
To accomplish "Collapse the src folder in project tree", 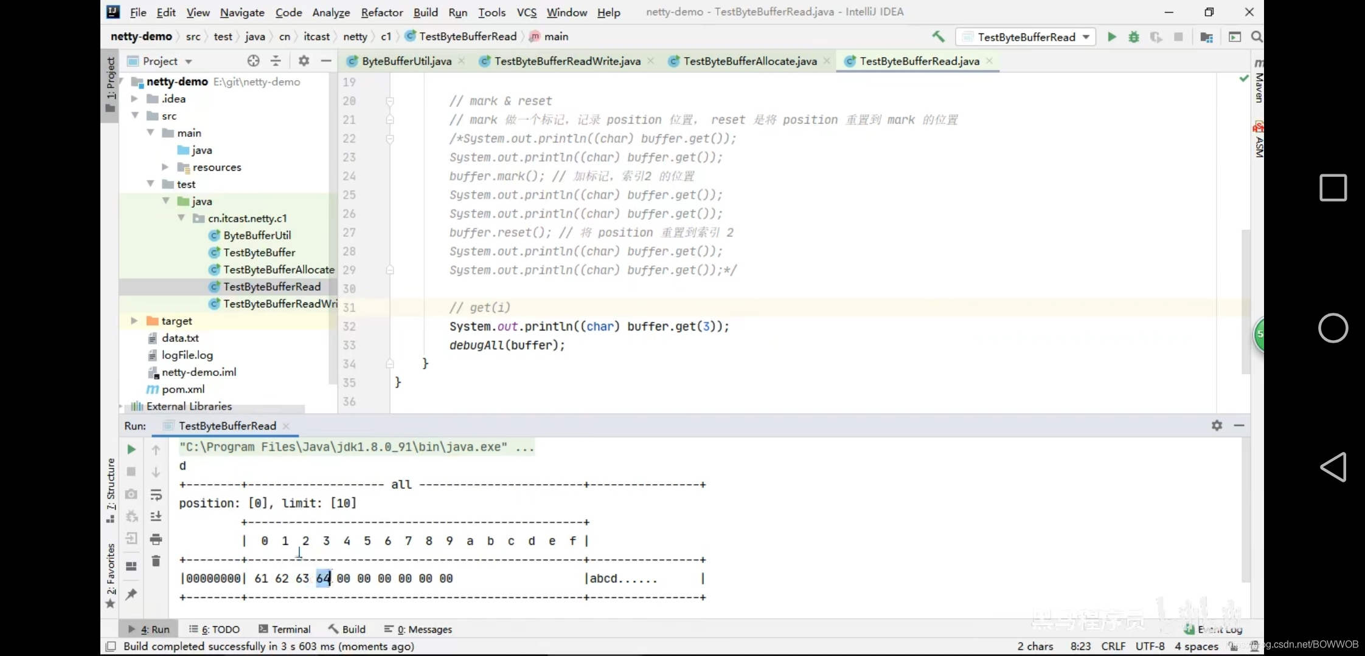I will click(x=135, y=115).
